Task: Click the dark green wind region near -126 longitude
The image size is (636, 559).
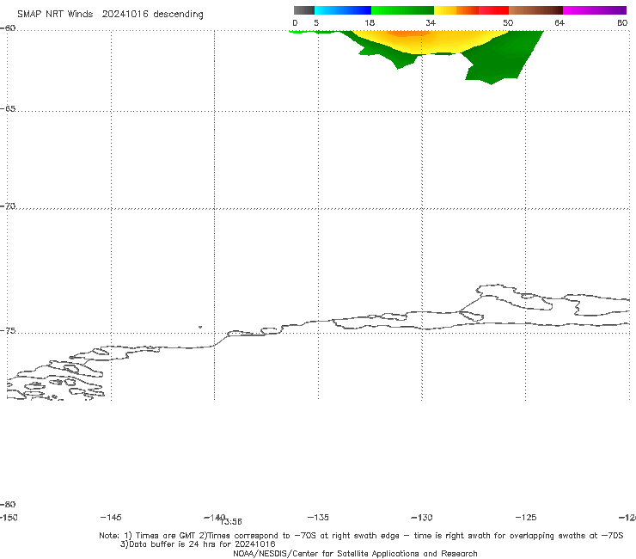Action: tap(503, 57)
